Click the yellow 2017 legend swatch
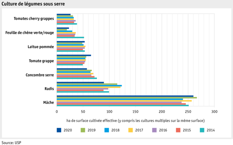Image resolution: width=233 pixels, height=145 pixels. [131, 130]
